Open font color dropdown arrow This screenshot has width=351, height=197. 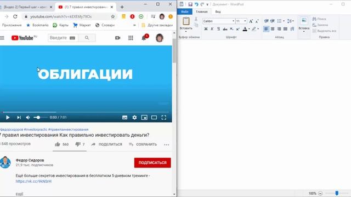[249, 29]
